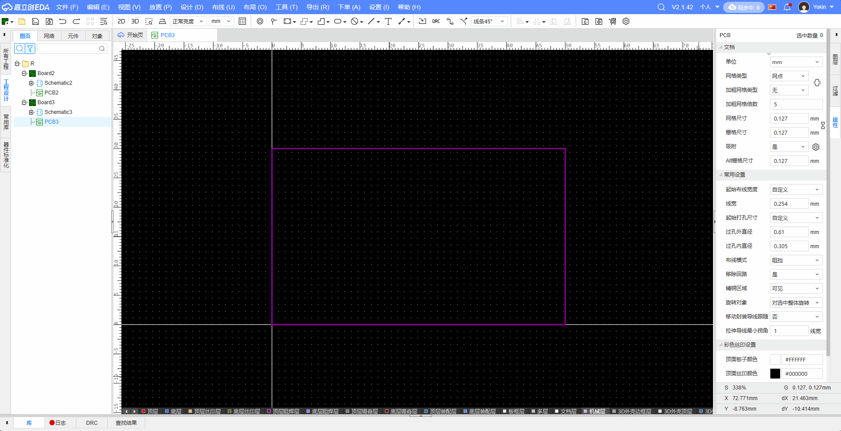Open the notification bell

point(787,7)
